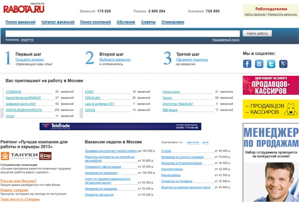This screenshot has height=202, width=299.
Task: Open the Стажировки section
Action: [173, 22]
